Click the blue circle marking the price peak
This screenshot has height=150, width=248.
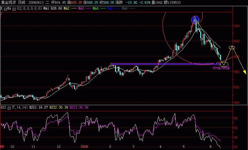[x=195, y=20]
